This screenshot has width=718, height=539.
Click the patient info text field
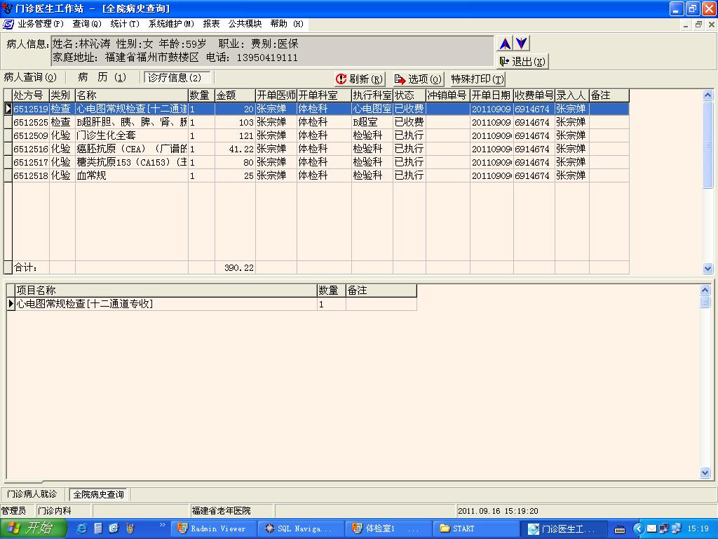coord(273,51)
